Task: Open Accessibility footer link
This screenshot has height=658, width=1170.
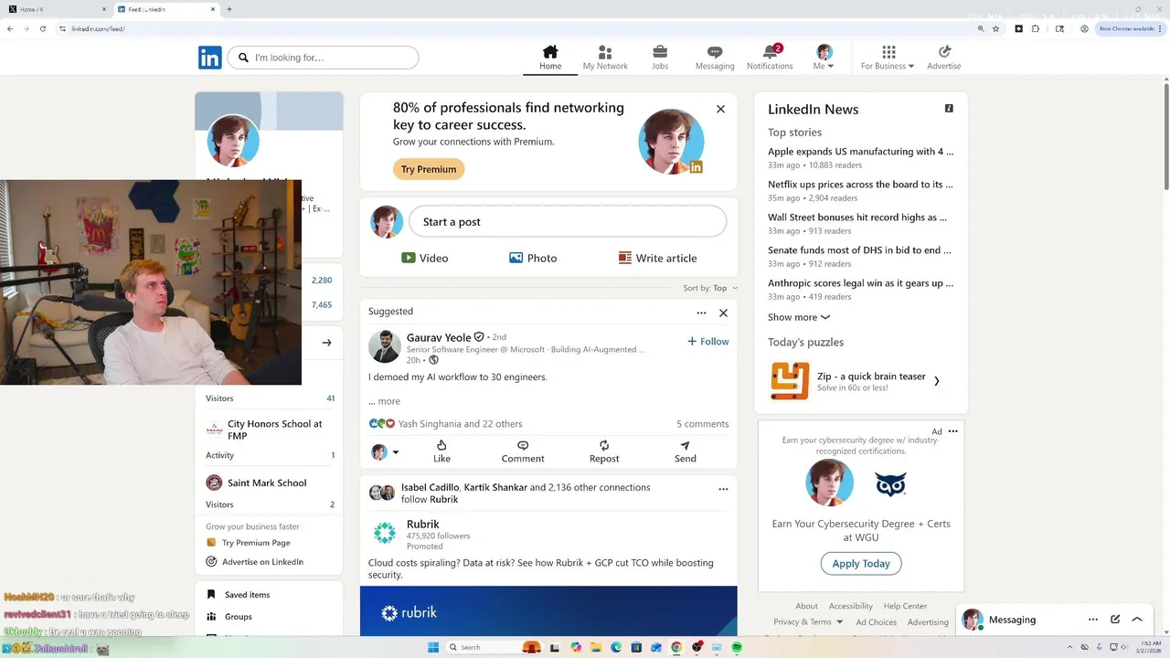Action: pyautogui.click(x=850, y=606)
